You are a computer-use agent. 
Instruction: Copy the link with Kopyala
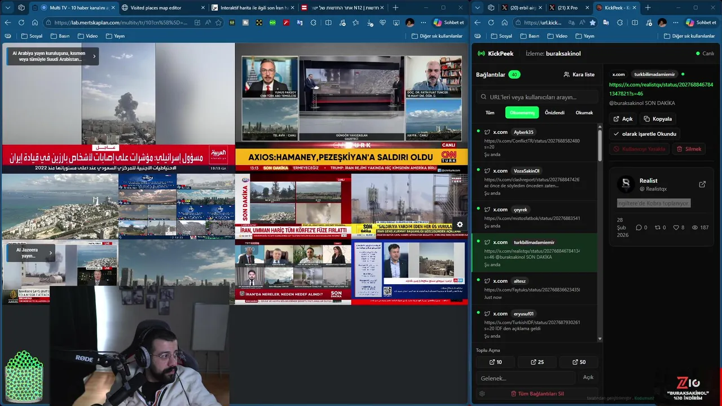click(658, 119)
